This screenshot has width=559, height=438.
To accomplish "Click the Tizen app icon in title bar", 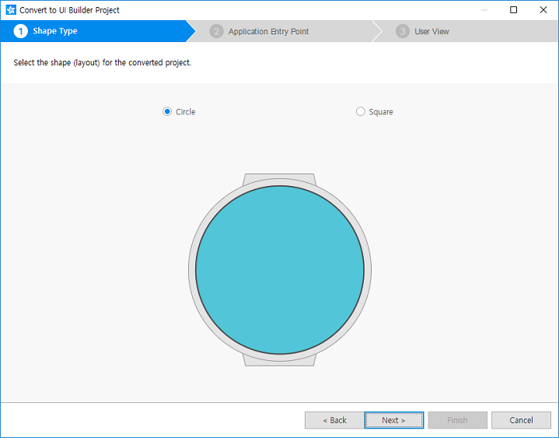I will (x=11, y=10).
